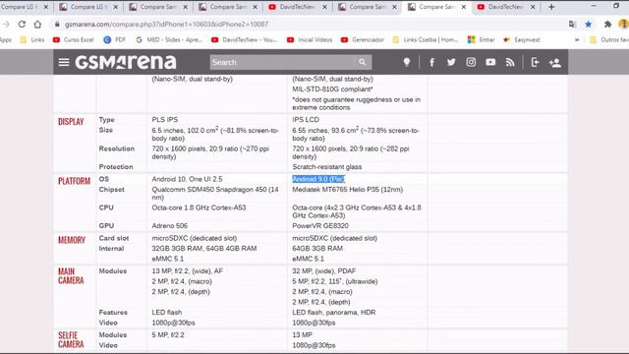Open GSMArena Instagram icon
Image resolution: width=629 pixels, height=354 pixels.
(471, 62)
